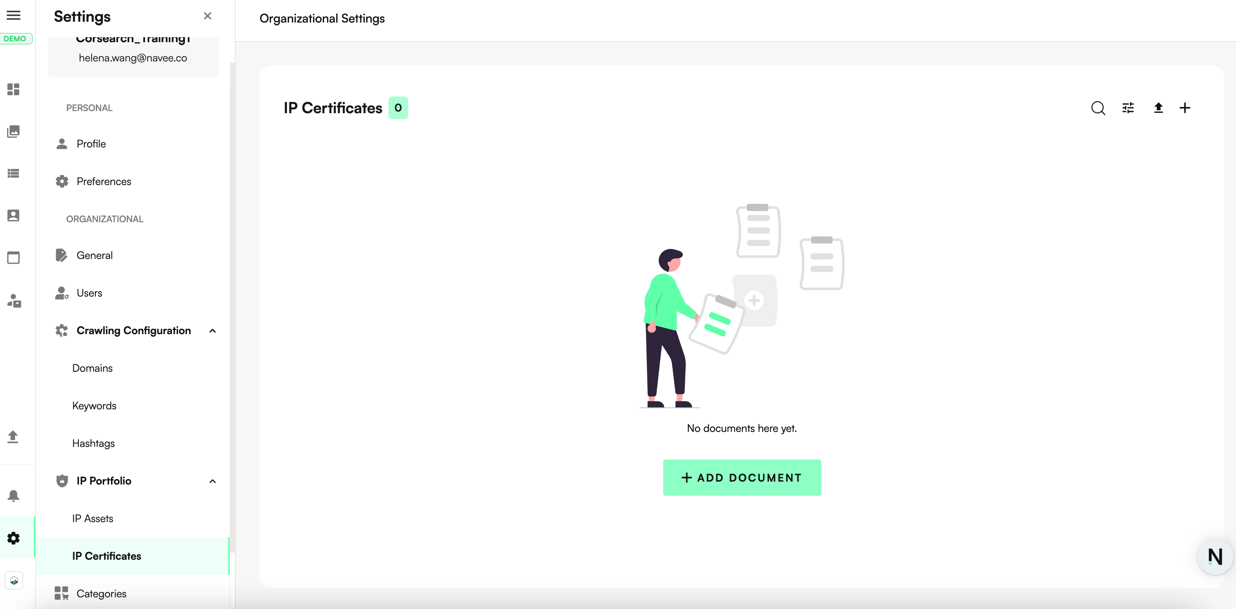Close the Settings panel
This screenshot has height=609, width=1236.
pos(207,16)
